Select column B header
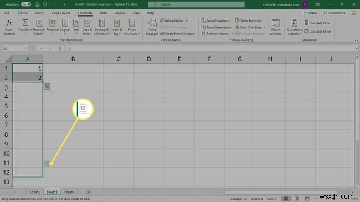 (x=73, y=59)
